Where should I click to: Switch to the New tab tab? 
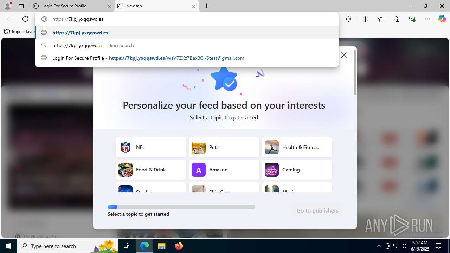[156, 6]
